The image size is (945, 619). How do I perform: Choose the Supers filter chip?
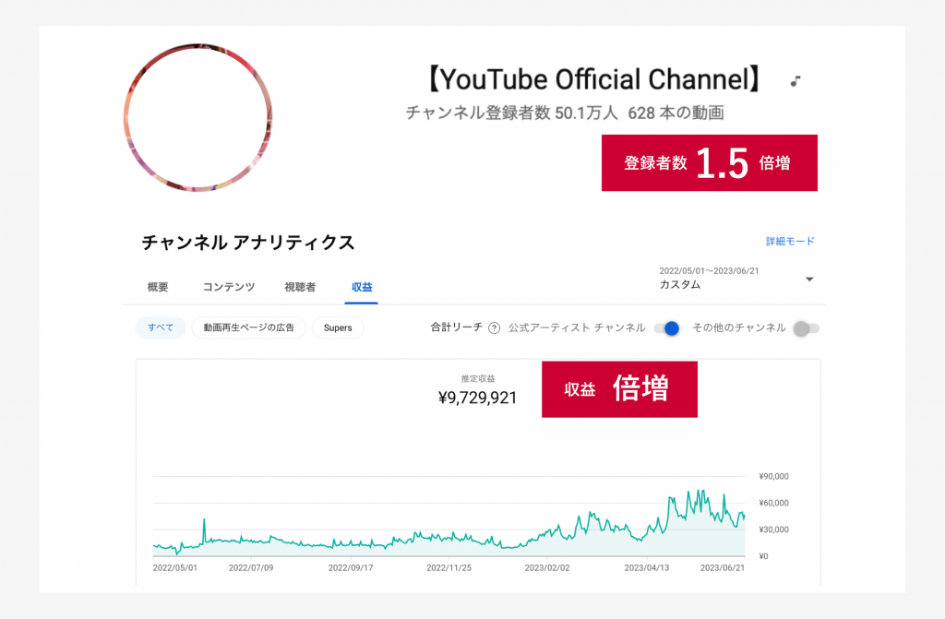[x=338, y=327]
